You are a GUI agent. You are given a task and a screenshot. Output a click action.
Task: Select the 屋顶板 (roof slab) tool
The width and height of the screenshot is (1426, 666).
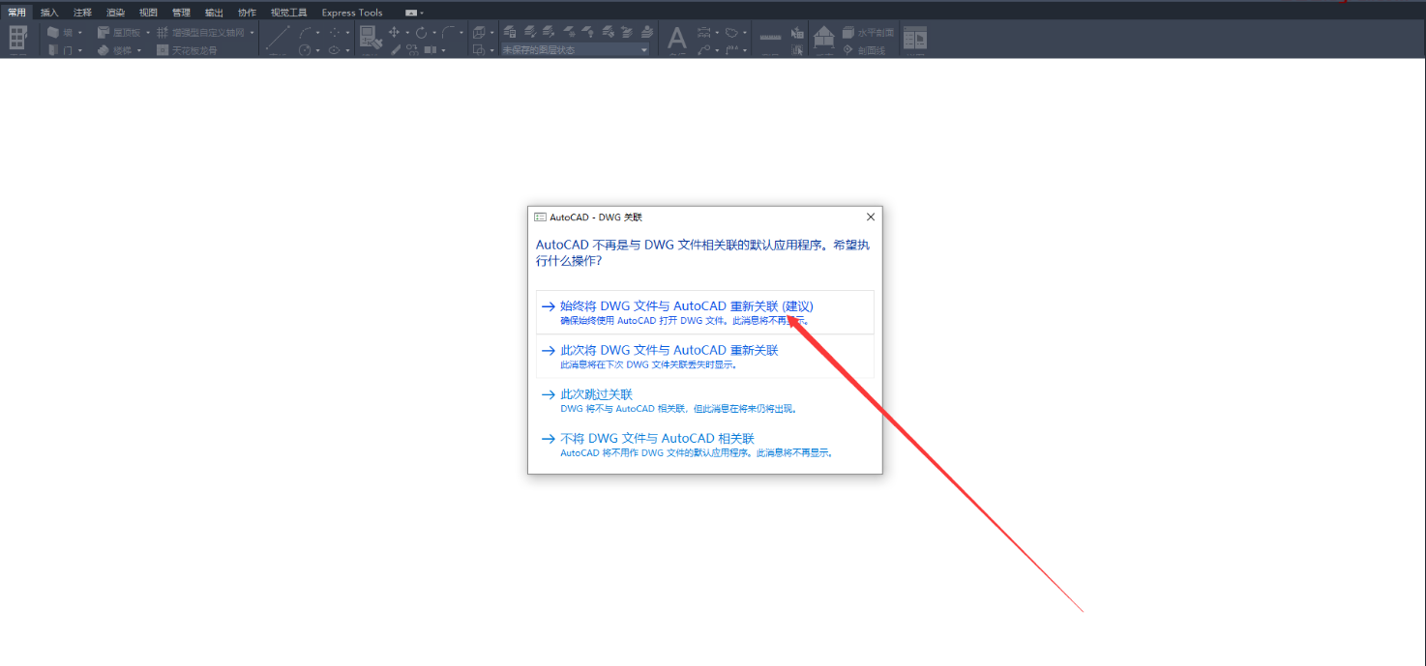click(x=119, y=32)
